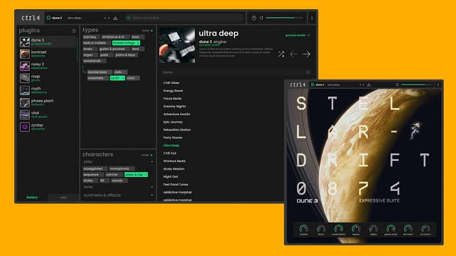Reset the types filters
This screenshot has height=256, width=456.
(x=147, y=30)
